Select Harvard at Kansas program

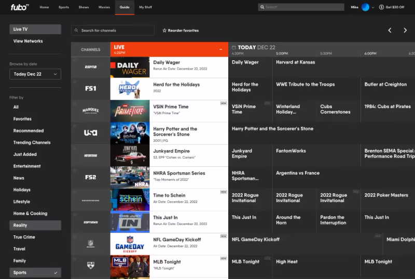pos(295,62)
